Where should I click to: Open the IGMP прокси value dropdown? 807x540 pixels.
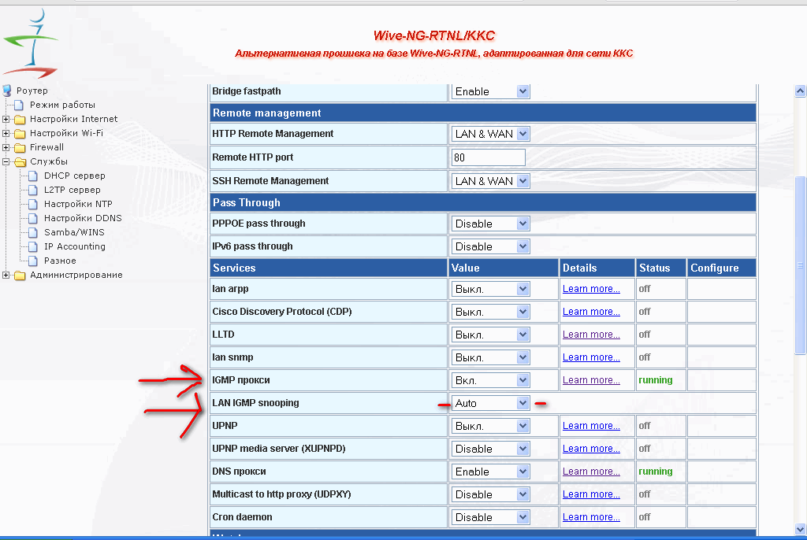point(490,380)
